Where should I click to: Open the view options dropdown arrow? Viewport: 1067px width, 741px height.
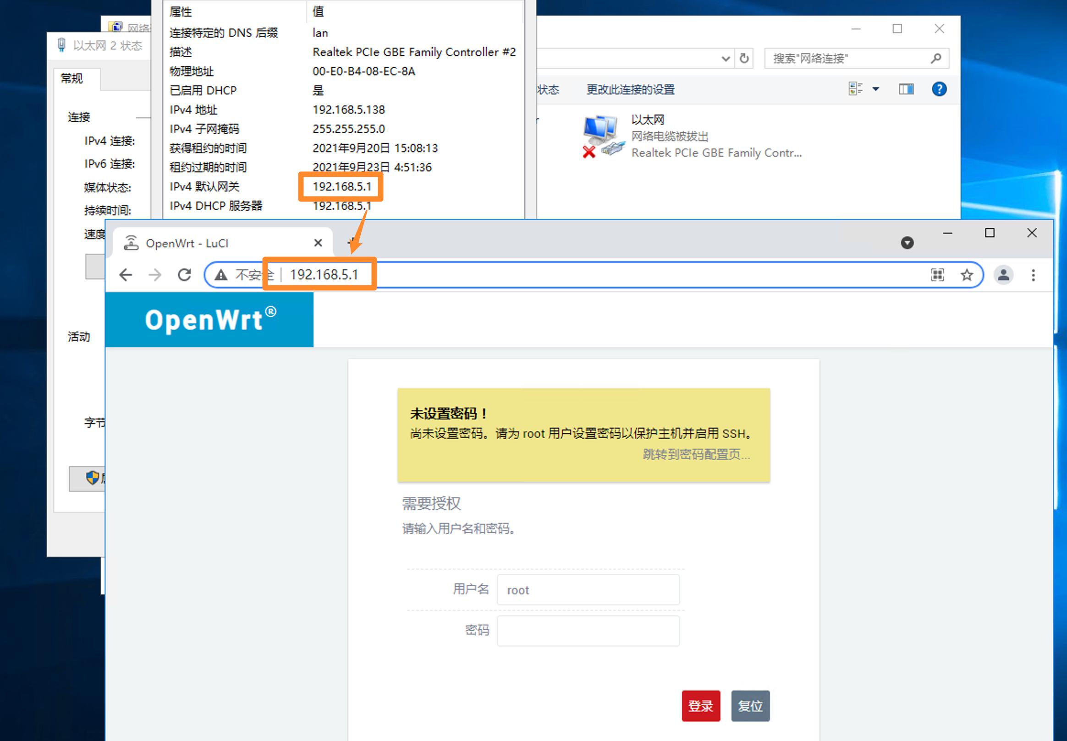click(x=876, y=89)
